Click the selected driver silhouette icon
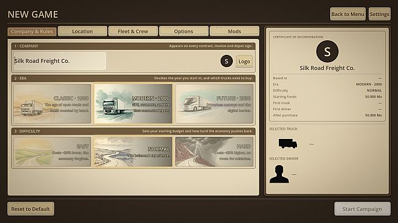398x223 pixels. [279, 174]
